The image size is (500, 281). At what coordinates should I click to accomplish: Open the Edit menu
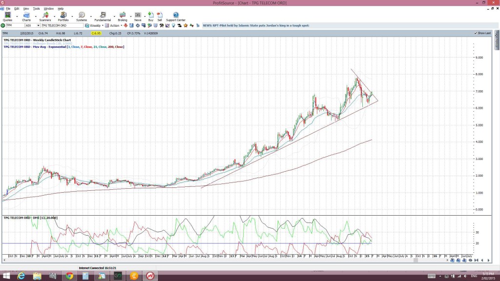(x=17, y=9)
